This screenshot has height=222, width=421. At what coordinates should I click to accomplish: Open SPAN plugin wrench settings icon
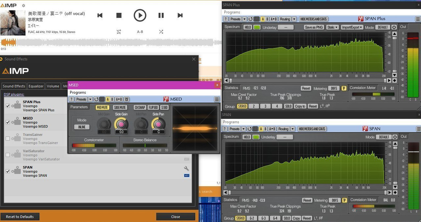coord(186,168)
